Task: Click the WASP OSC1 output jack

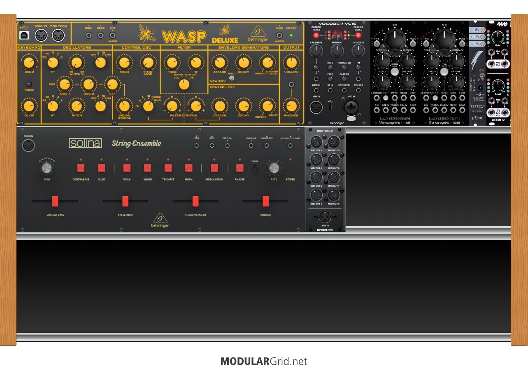Action: click(88, 36)
